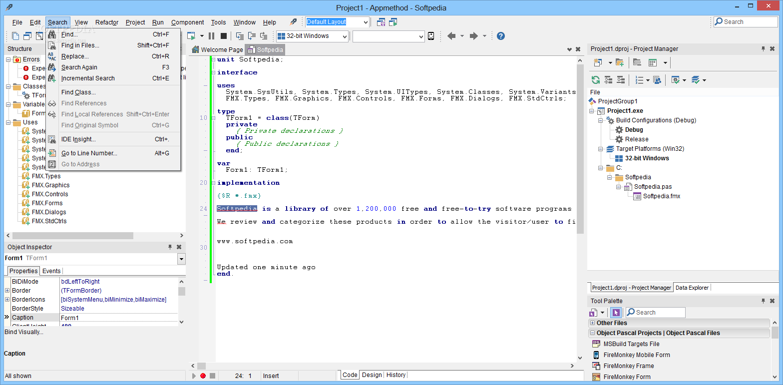Image resolution: width=783 pixels, height=385 pixels.
Task: Open the Help question mark icon
Action: point(500,36)
